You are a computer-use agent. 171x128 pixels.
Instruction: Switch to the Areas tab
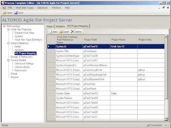pos(50,26)
